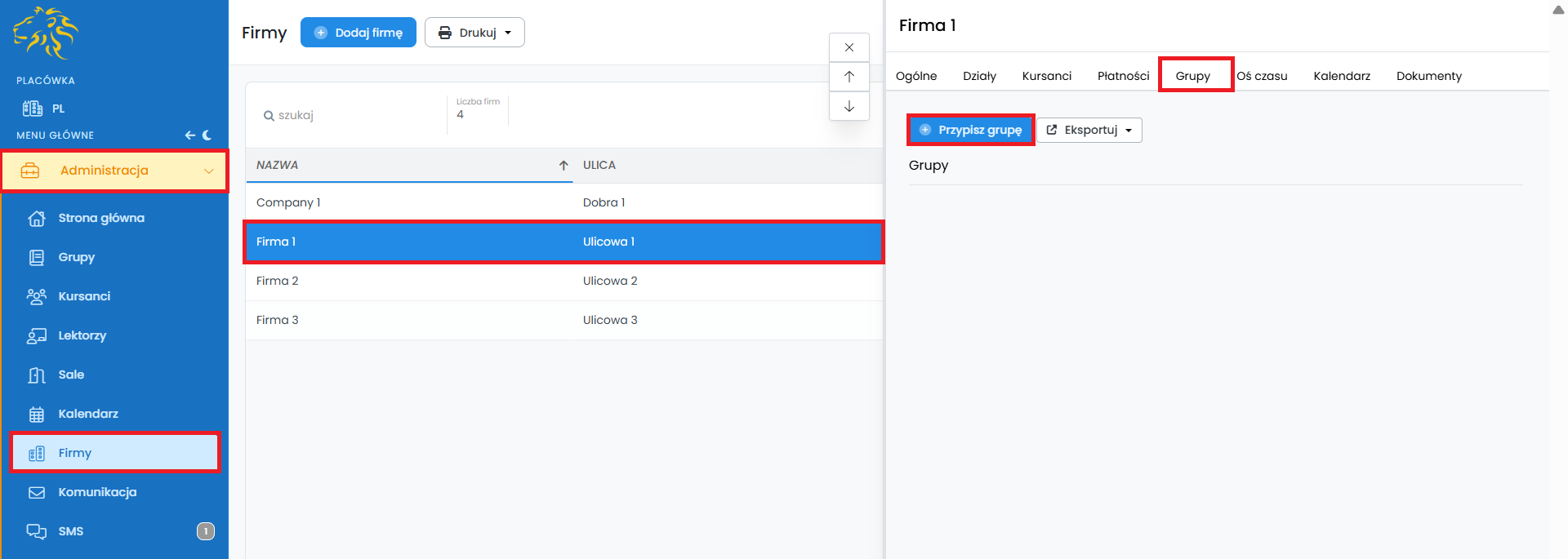1568x559 pixels.
Task: Go to Kursanci in the sidebar
Action: [84, 296]
